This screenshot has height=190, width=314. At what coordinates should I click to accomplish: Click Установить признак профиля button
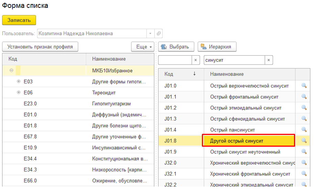point(40,47)
